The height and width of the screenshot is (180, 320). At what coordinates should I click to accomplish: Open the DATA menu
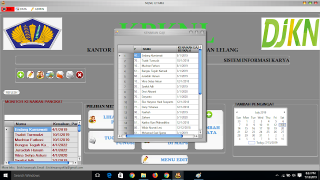coord(21,9)
